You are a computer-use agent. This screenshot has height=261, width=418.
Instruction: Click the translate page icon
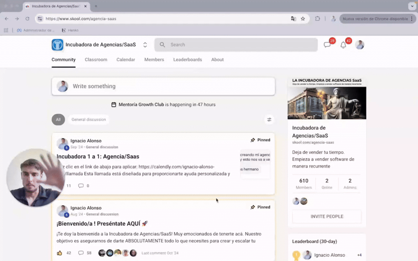tap(293, 19)
